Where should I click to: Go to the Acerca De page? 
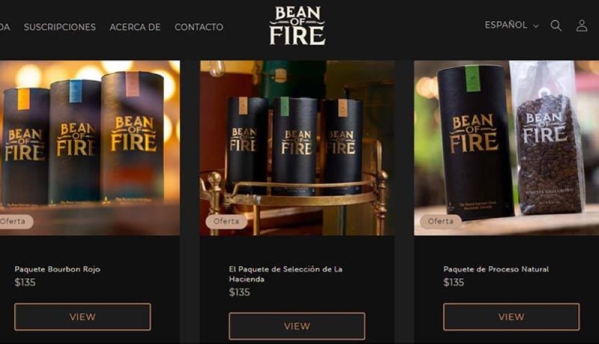(135, 27)
